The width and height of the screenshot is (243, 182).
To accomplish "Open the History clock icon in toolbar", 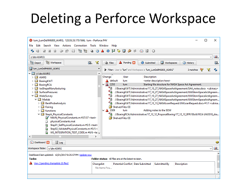I will pos(97,51).
